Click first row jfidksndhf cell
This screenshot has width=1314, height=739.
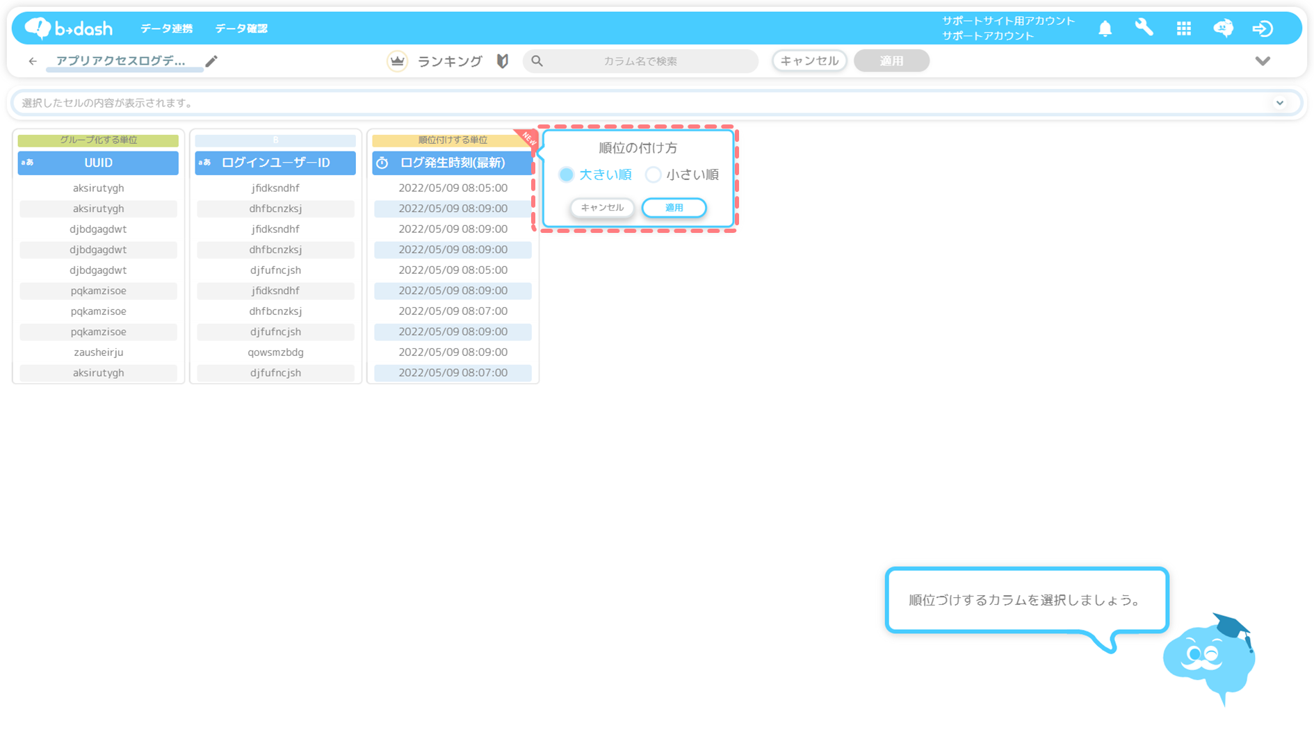point(275,188)
